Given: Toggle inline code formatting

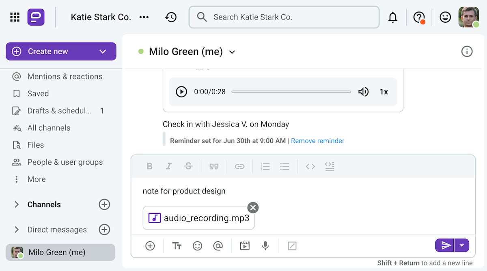Looking at the screenshot, I should coord(310,166).
